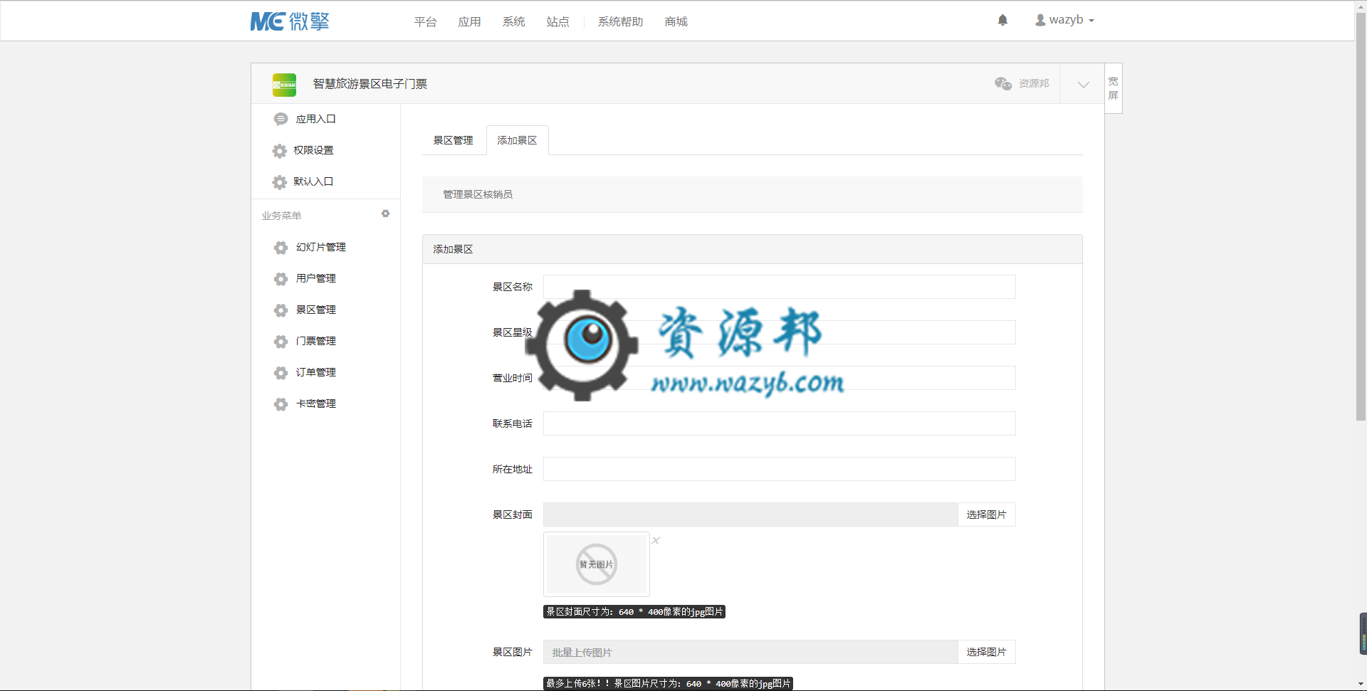Open the 商城 menu
This screenshot has height=691, width=1367.
(676, 22)
